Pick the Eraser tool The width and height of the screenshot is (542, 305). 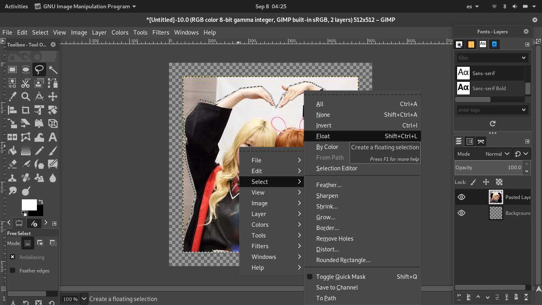[x=12, y=164]
